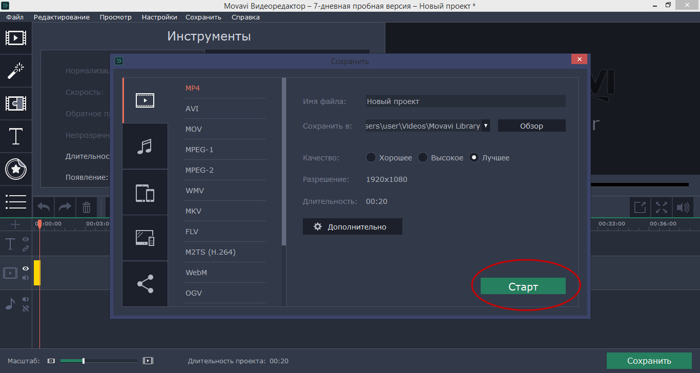Viewport: 700px width, 373px height.
Task: Toggle visibility eye of the title track
Action: pyautogui.click(x=26, y=239)
